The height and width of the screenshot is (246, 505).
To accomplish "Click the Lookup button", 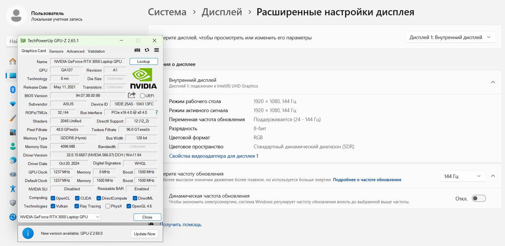I will click(144, 62).
